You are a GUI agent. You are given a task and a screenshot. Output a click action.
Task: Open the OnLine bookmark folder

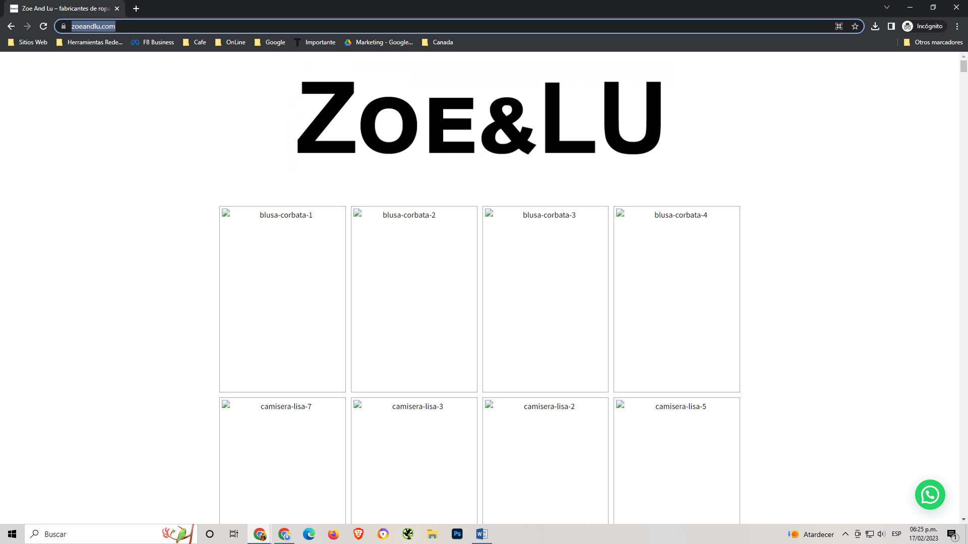click(230, 42)
